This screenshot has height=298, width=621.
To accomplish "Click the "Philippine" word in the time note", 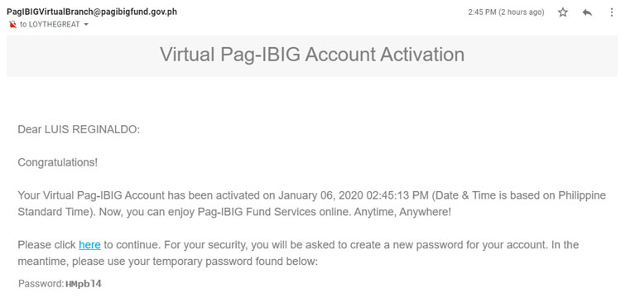I will pos(582,195).
